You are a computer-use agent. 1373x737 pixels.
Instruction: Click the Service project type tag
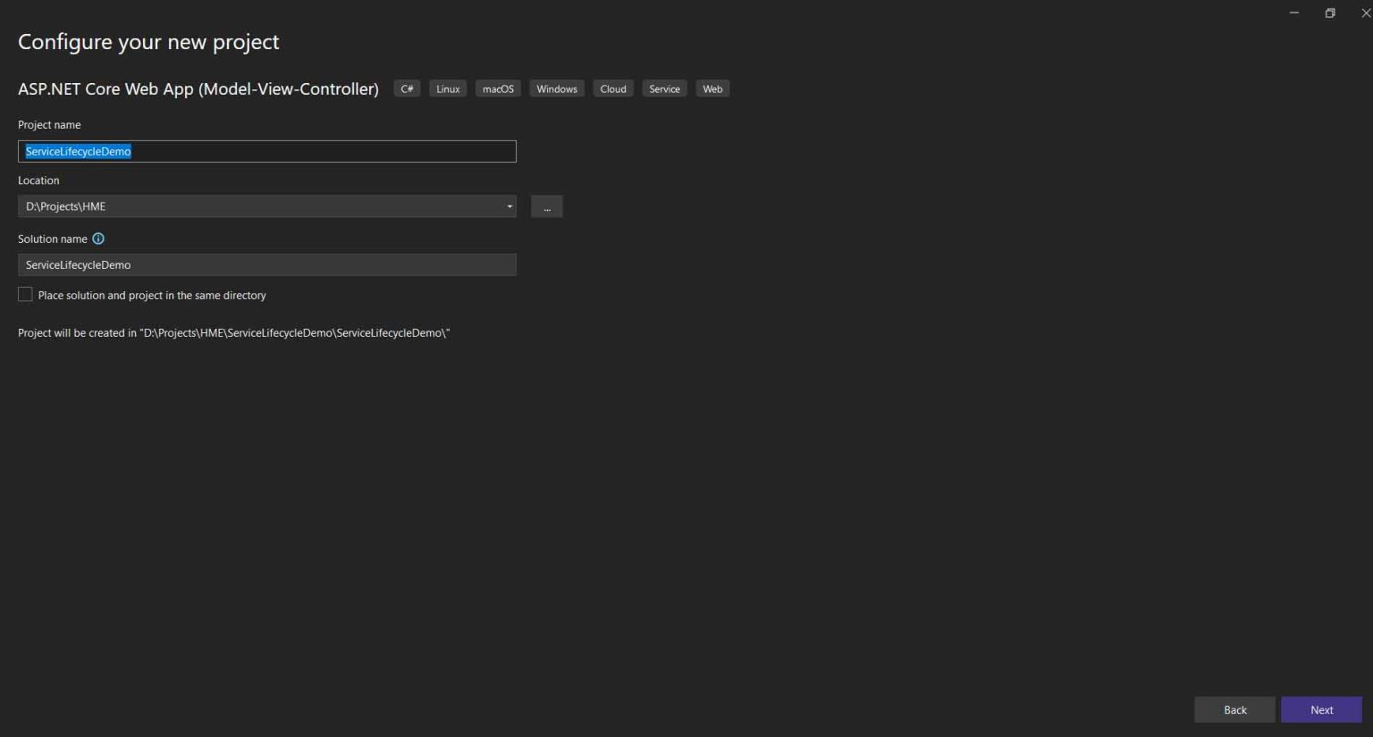pos(664,88)
